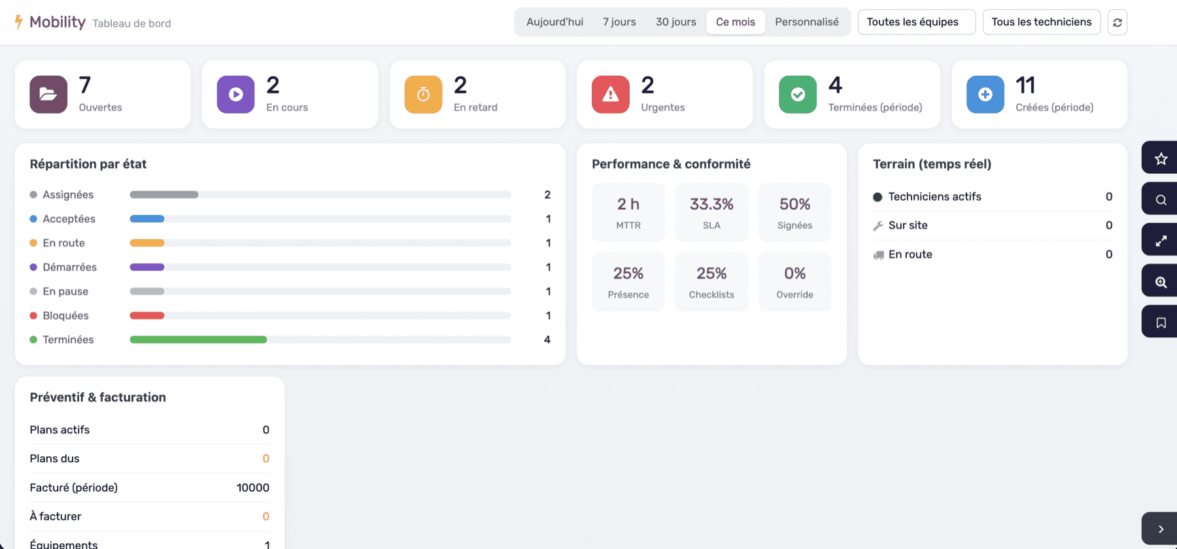The width and height of the screenshot is (1177, 549).
Task: Select the Aujourd'hui period tab
Action: tap(554, 22)
